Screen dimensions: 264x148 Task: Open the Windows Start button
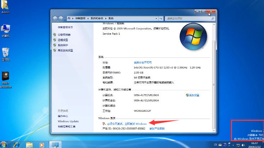tap(4, 145)
